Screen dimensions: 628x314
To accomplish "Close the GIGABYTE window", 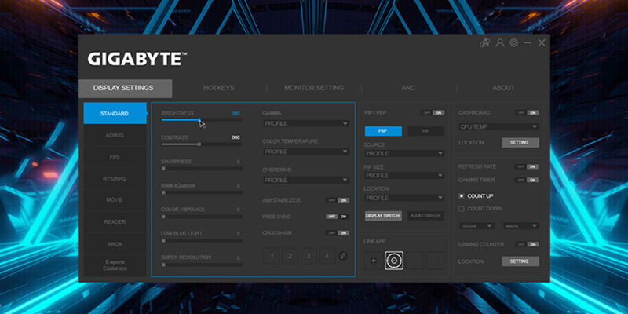I will (x=542, y=43).
